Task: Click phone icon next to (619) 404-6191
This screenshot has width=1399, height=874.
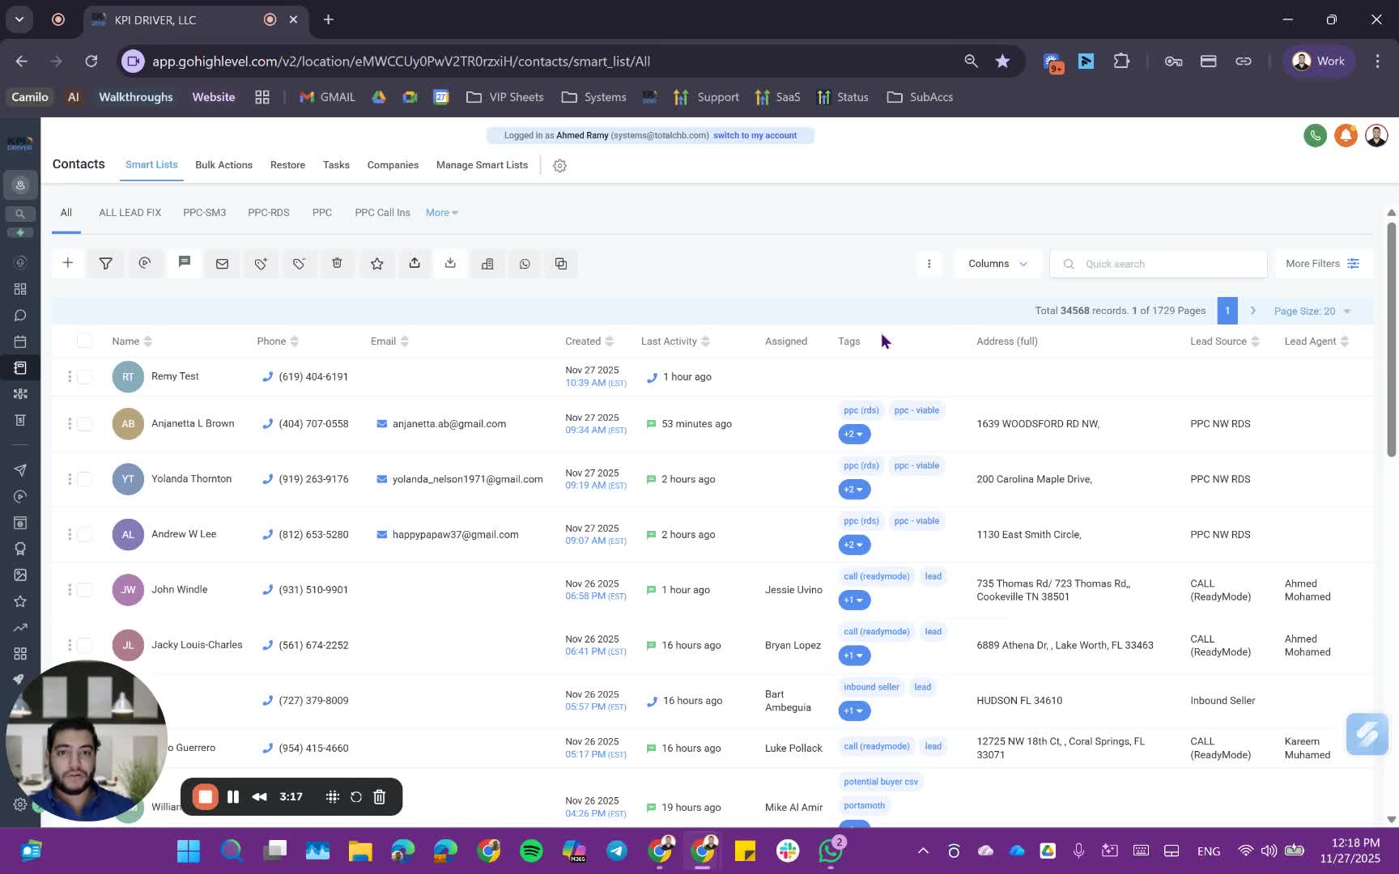Action: (x=267, y=376)
